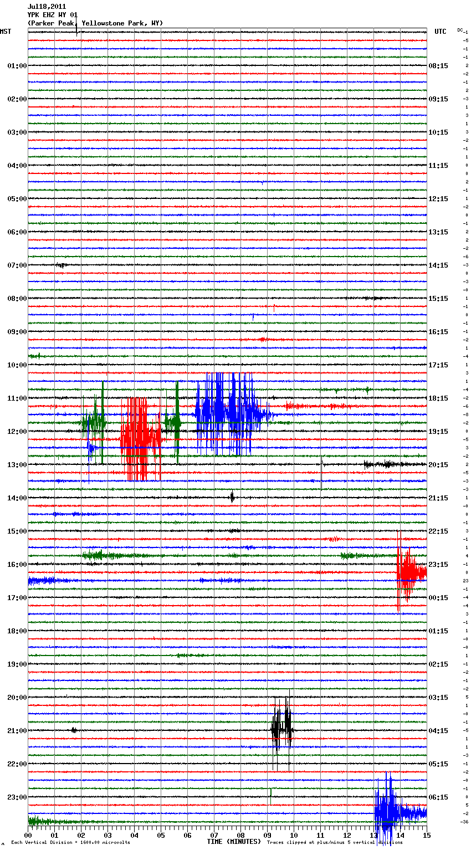The height and width of the screenshot is (850, 471).
Task: Select the 12:00 MST row label
Action: (17, 432)
